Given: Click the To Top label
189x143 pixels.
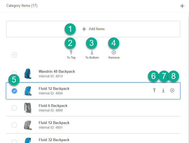Looking at the screenshot, I should click(x=71, y=58).
